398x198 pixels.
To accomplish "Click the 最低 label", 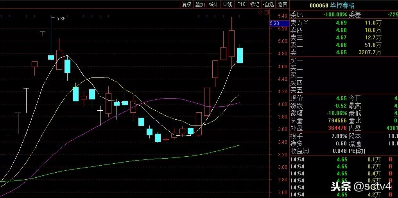I will (355, 113).
